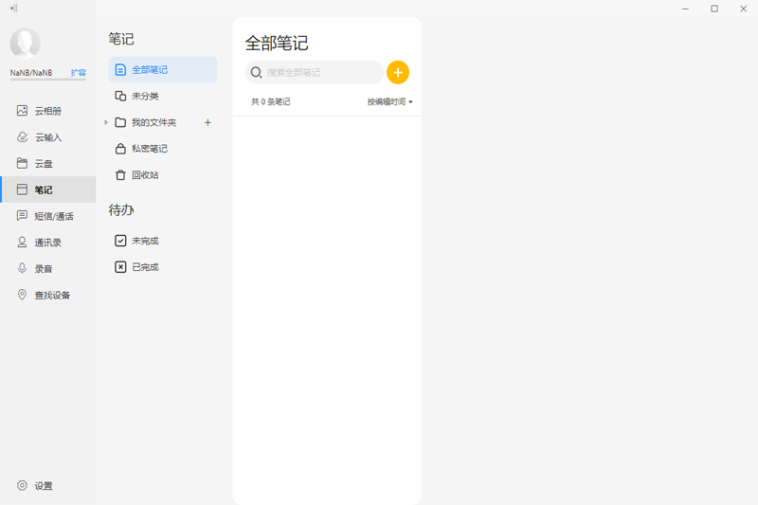Open 云相册 cloud album icon

[x=22, y=111]
